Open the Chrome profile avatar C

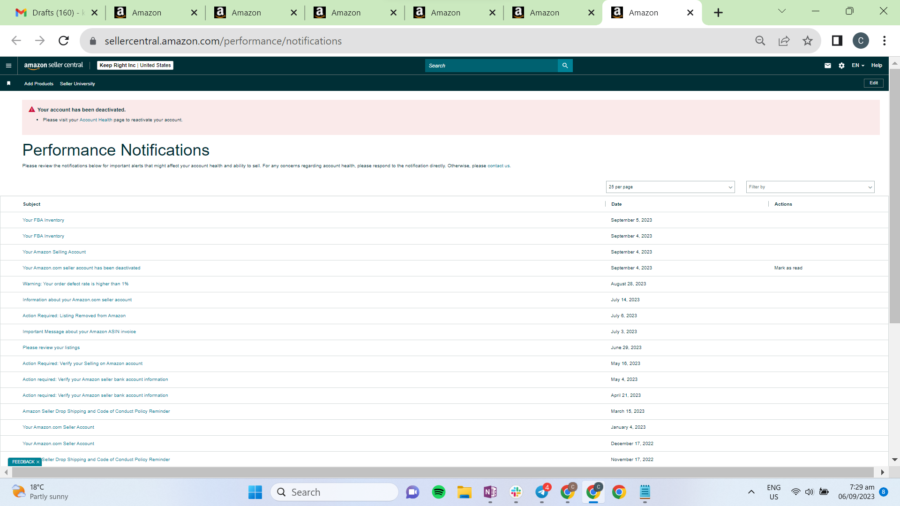[861, 41]
